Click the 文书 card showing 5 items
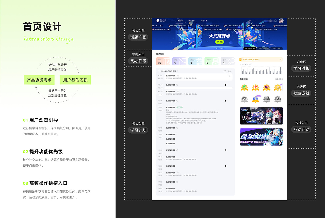Screen dimensions: 325x218 [x=212, y=61]
